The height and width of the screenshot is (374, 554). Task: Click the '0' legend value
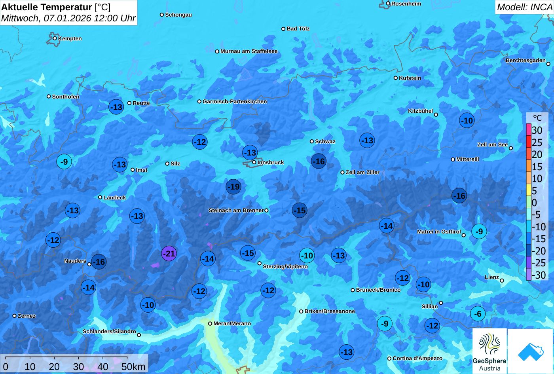(535, 203)
